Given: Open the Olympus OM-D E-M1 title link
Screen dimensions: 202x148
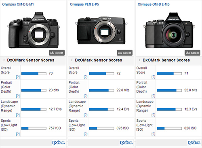Looking at the screenshot, I should click(18, 4).
